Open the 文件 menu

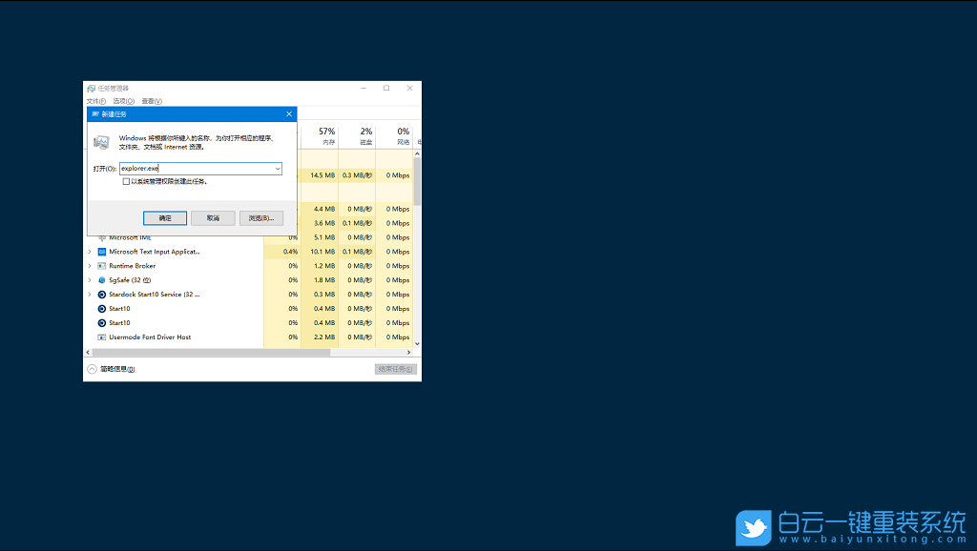(x=95, y=101)
